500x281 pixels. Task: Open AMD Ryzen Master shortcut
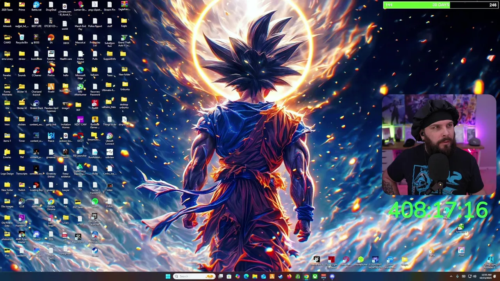[21, 237]
